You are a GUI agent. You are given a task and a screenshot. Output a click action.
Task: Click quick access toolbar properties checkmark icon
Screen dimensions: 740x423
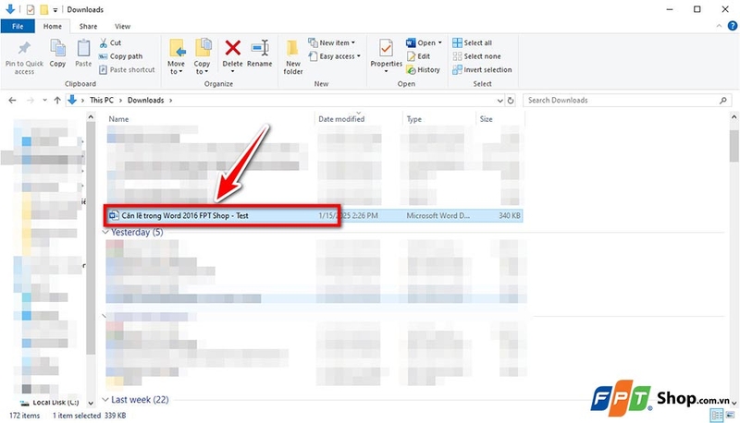tap(31, 9)
